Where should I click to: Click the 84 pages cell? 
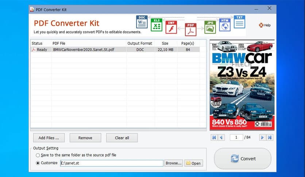click(x=188, y=49)
